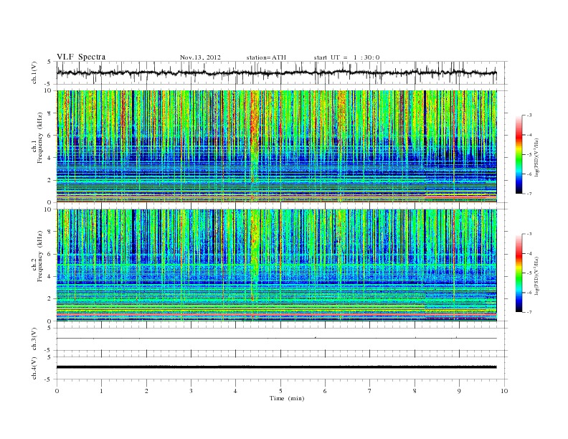Click time axis tick label "7"
Image resolution: width=568 pixels, height=439 pixels.
point(370,391)
